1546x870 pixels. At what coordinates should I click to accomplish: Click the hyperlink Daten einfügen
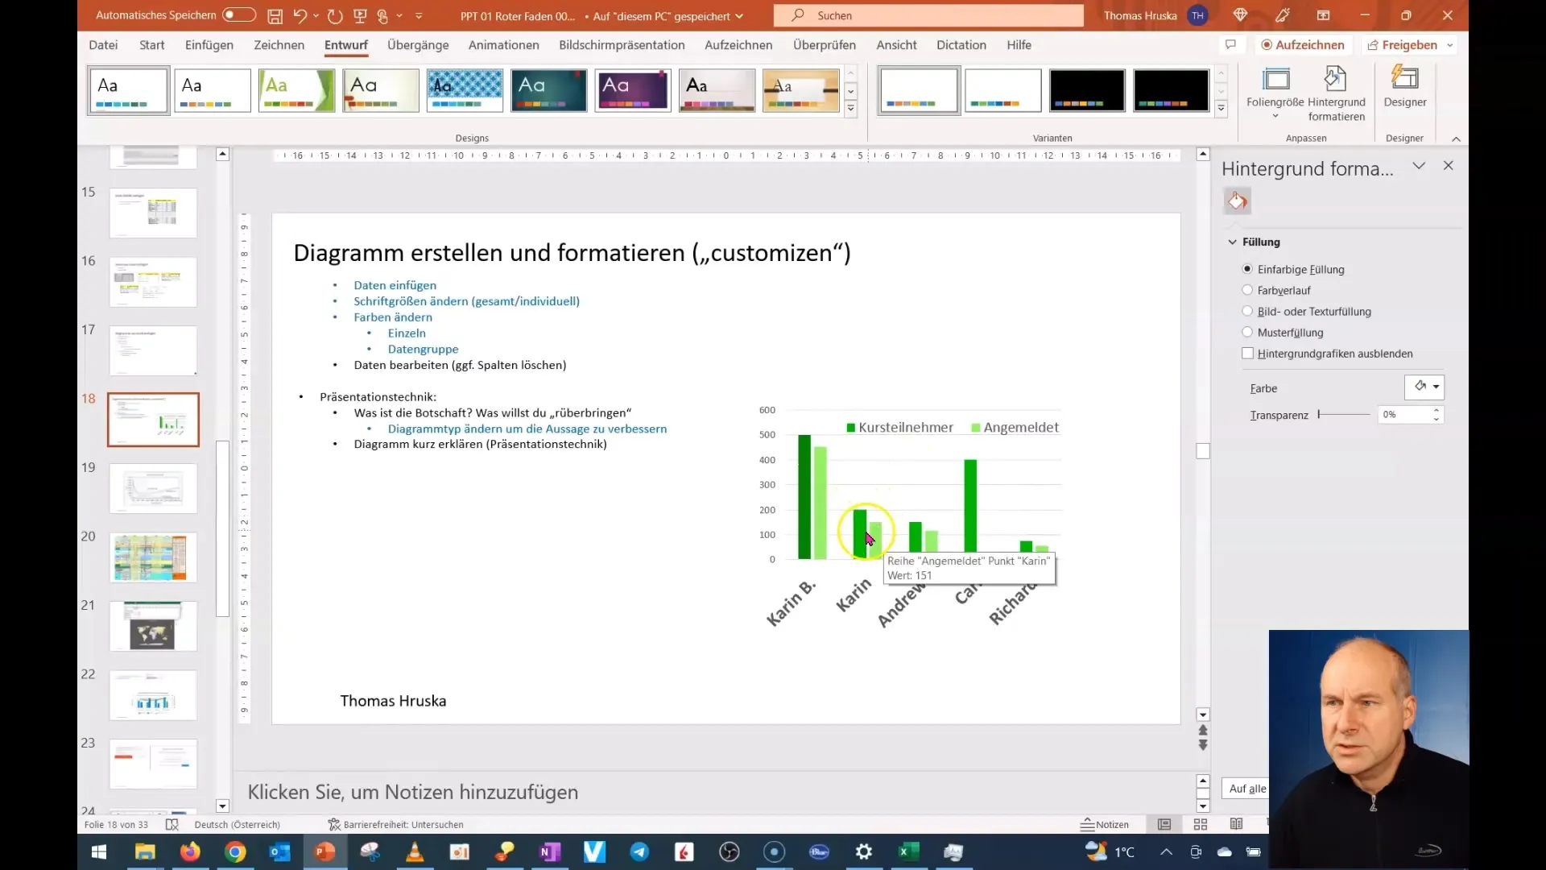(395, 284)
